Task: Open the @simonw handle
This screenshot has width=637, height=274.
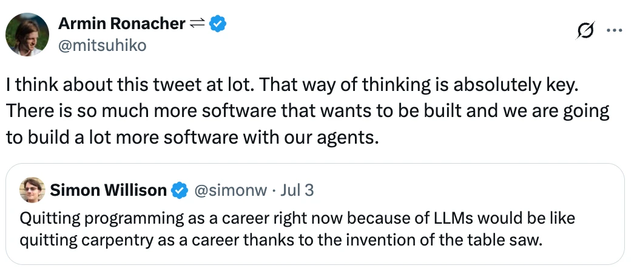Action: click(229, 190)
